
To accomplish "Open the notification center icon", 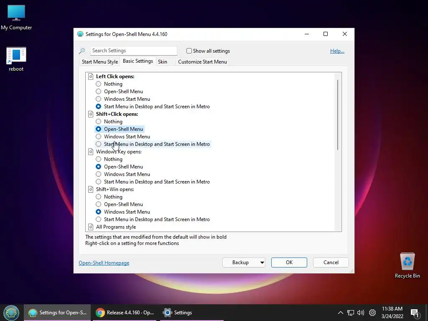I will pos(415,313).
